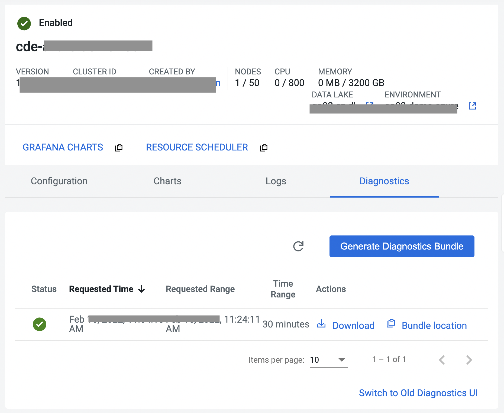The height and width of the screenshot is (413, 504).
Task: Open environment external link icon
Action: click(472, 106)
